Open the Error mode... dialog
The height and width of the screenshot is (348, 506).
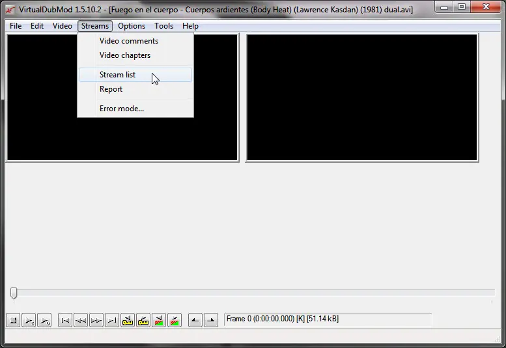pyautogui.click(x=135, y=109)
